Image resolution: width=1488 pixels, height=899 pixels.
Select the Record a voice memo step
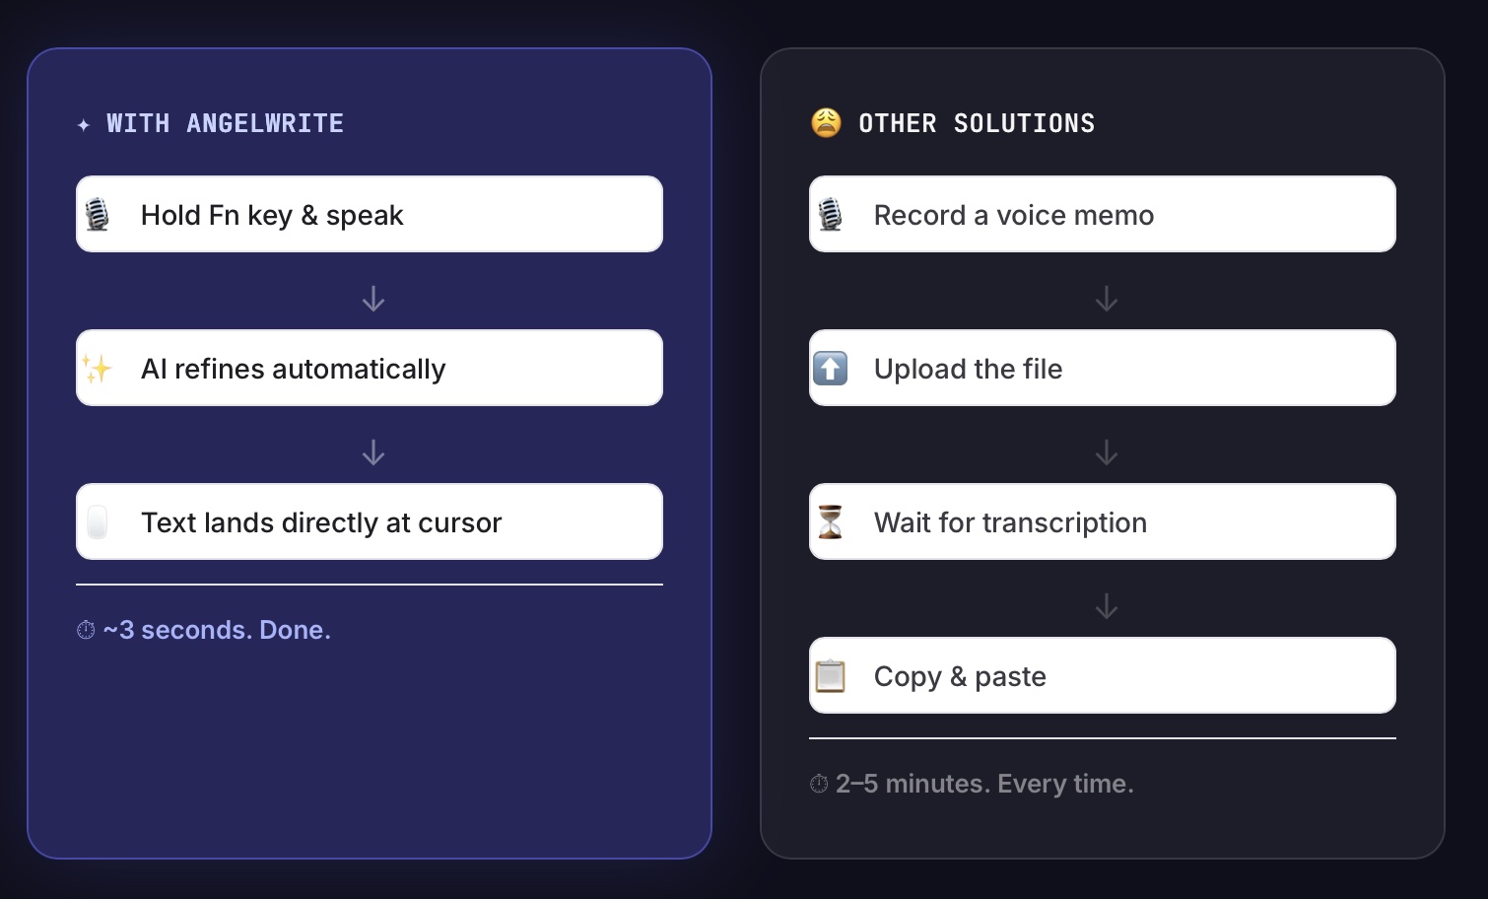pos(1103,214)
